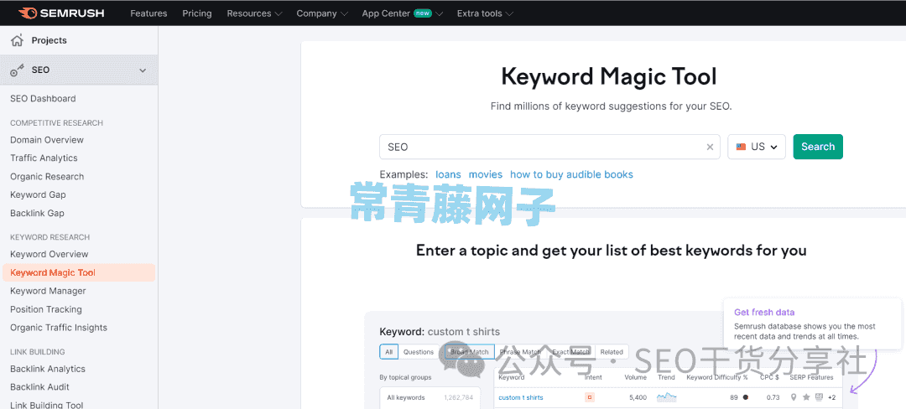The image size is (906, 409).
Task: Click the 5,400 volume value
Action: pyautogui.click(x=636, y=397)
